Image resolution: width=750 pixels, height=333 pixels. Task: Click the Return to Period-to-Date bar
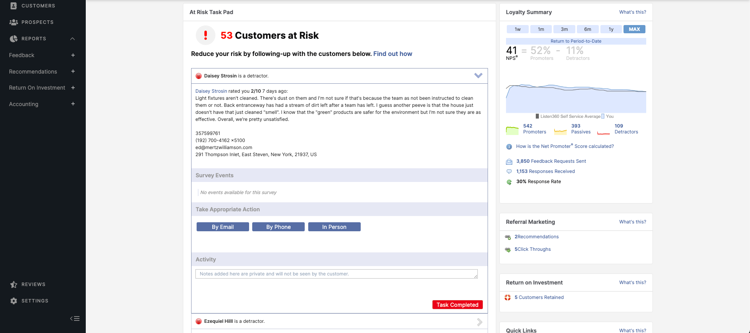tap(576, 41)
